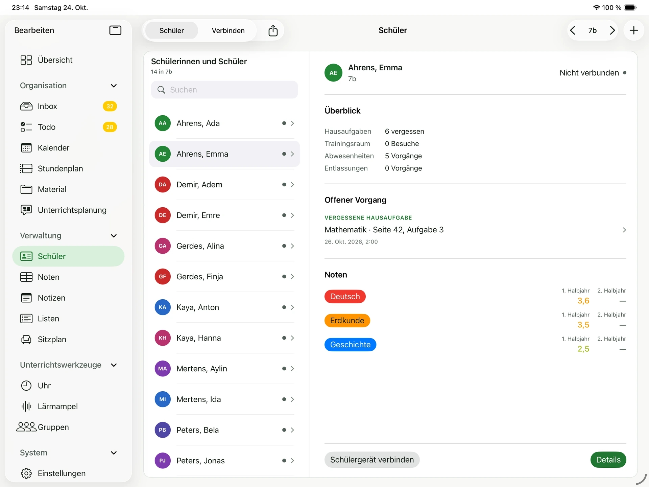Switch to Verbinden segment tab
The width and height of the screenshot is (649, 487).
click(x=228, y=30)
